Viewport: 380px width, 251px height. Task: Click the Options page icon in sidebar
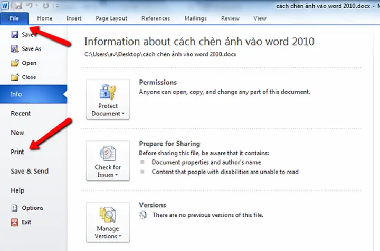pyautogui.click(x=15, y=208)
